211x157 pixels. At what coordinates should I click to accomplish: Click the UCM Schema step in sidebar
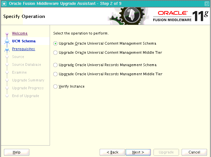pos(24,41)
